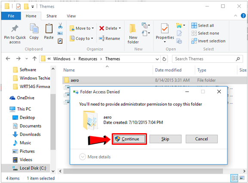Click the Open ribbon dropdown icon

(x=181, y=25)
